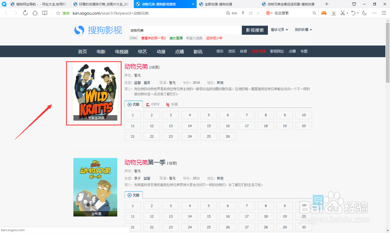Screen dimensions: 390x233
Task: Click the toolbar search magnifier icon
Action: tap(314, 13)
